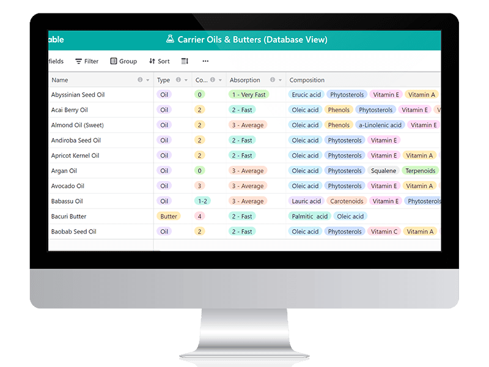Open the Abyssinian Seed Oil record
Viewport: 489px width, 367px height.
click(78, 95)
